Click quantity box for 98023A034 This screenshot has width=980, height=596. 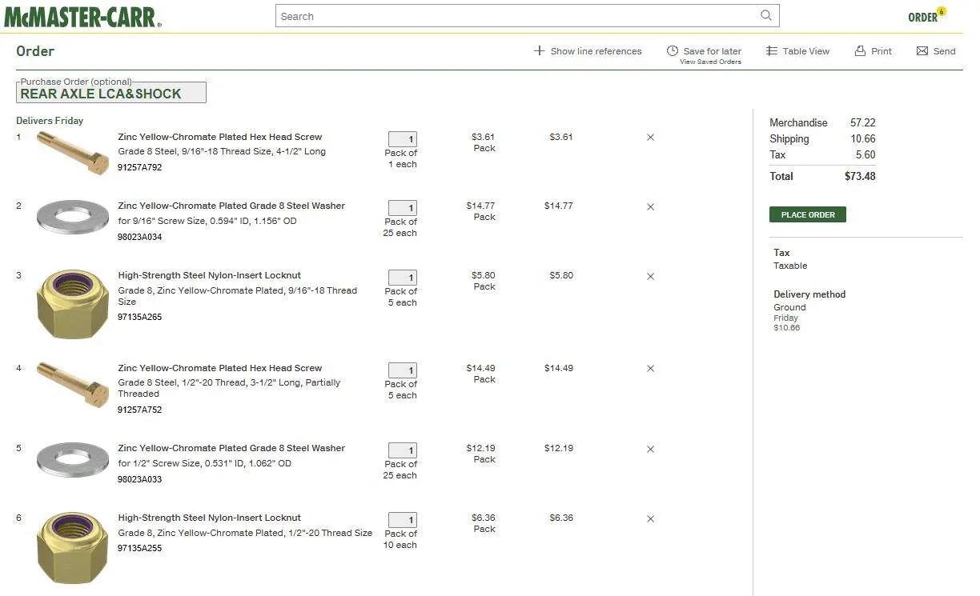[402, 208]
